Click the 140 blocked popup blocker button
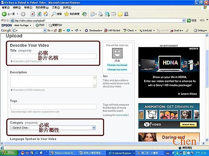Viewport: 209px width, 156px height. pos(112,30)
